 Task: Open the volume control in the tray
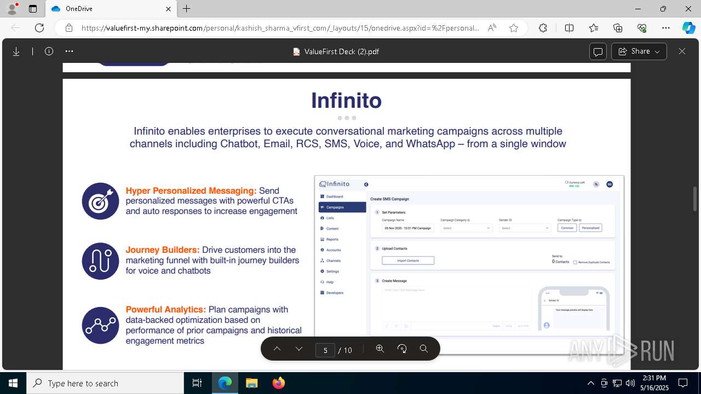(x=630, y=383)
